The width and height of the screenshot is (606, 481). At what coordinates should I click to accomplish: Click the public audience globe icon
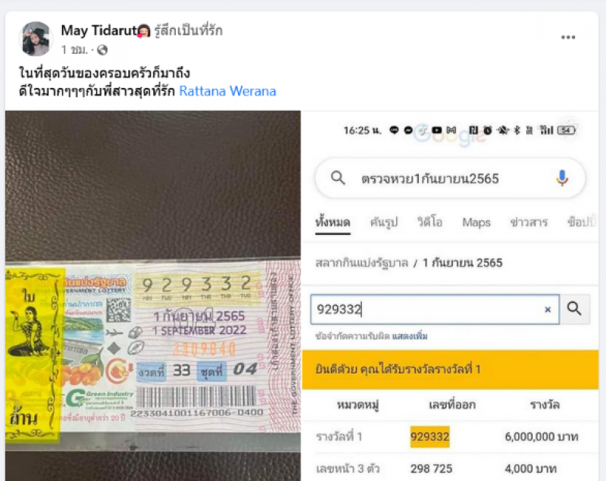point(102,50)
